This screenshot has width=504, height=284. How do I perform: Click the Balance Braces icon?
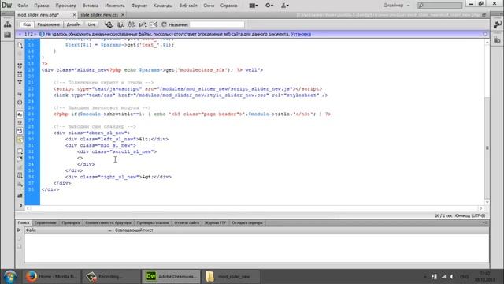coord(20,103)
